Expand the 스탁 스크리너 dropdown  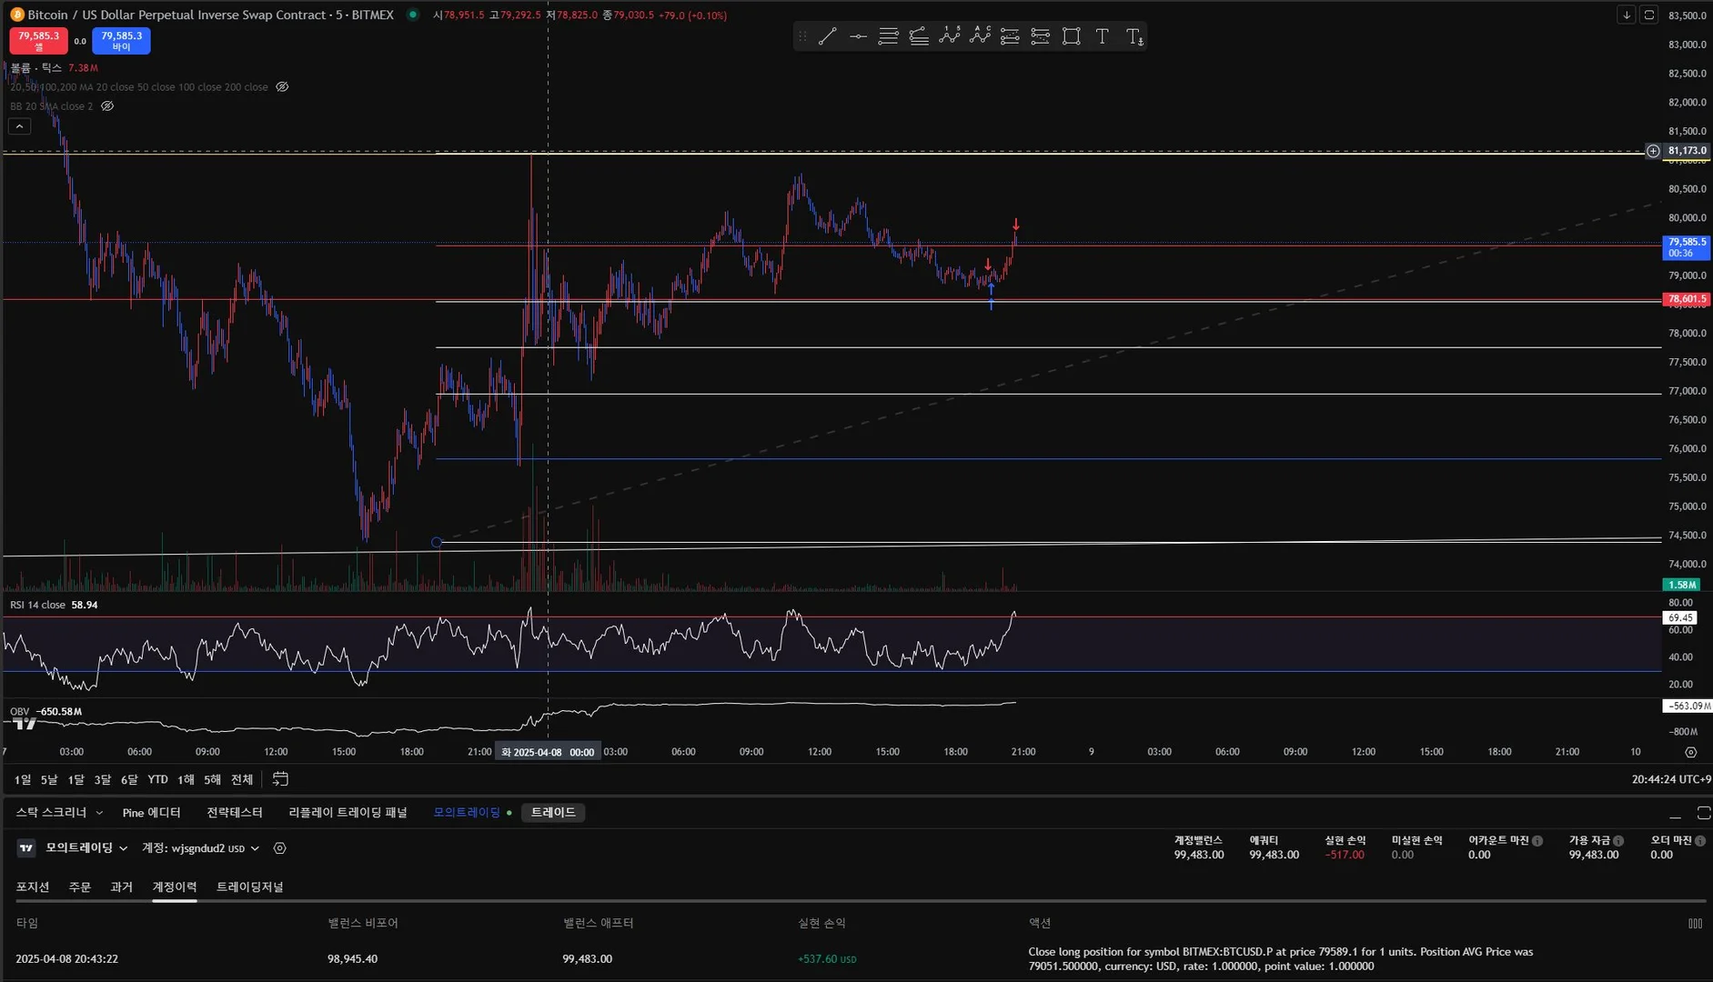point(99,813)
